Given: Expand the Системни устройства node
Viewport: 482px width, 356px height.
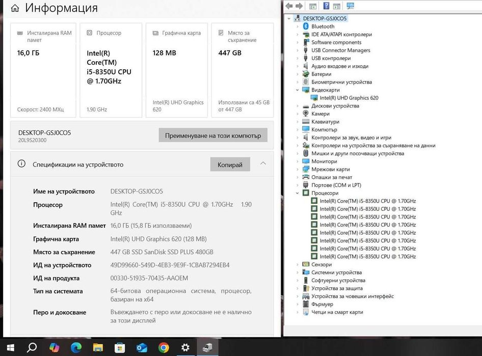Looking at the screenshot, I should [x=297, y=272].
